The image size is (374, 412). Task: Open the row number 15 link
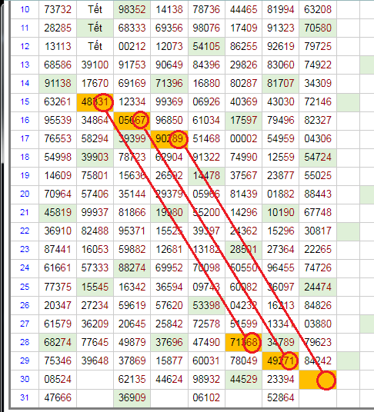25,101
